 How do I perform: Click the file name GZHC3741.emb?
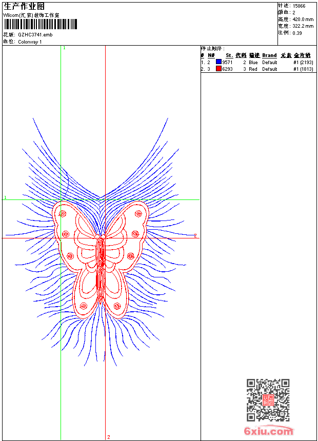point(35,35)
